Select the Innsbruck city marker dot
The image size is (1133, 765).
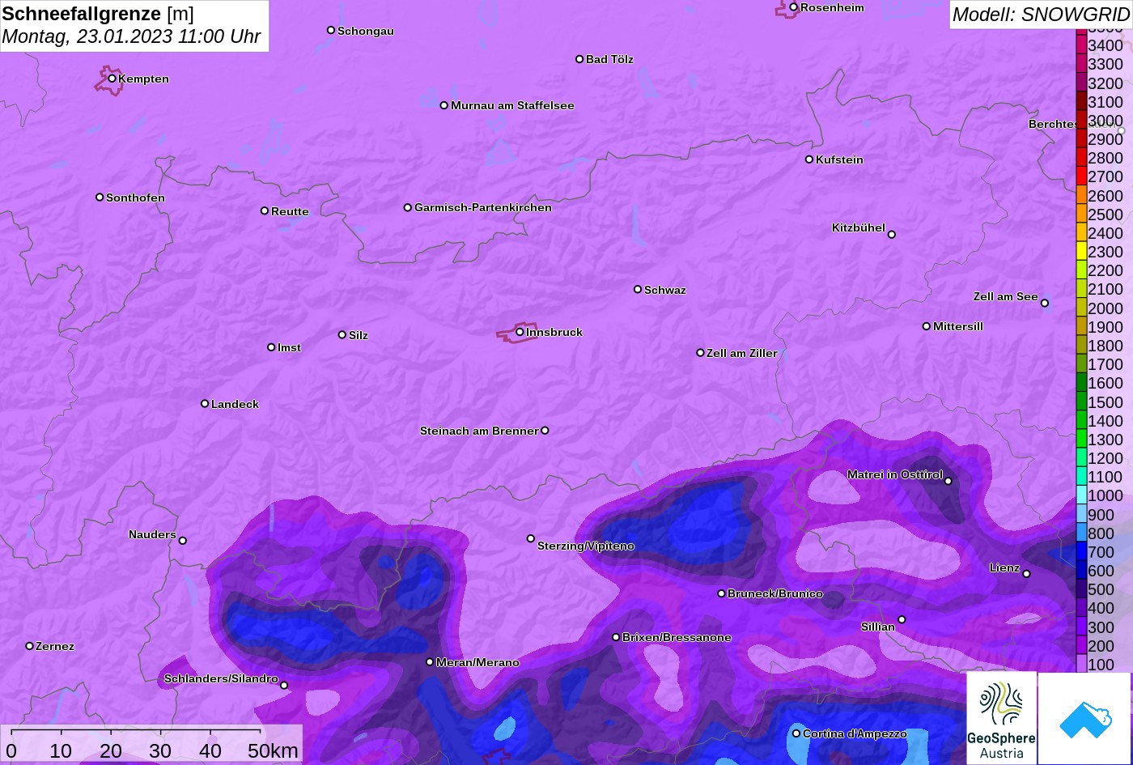click(x=520, y=332)
